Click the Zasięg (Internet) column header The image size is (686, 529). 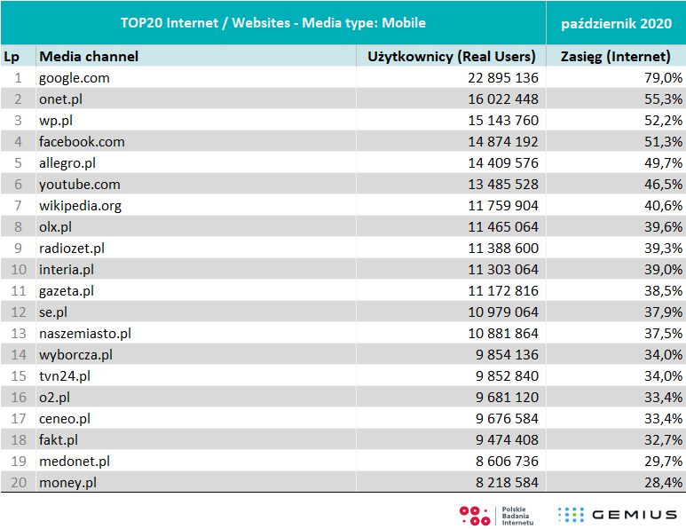coord(615,57)
